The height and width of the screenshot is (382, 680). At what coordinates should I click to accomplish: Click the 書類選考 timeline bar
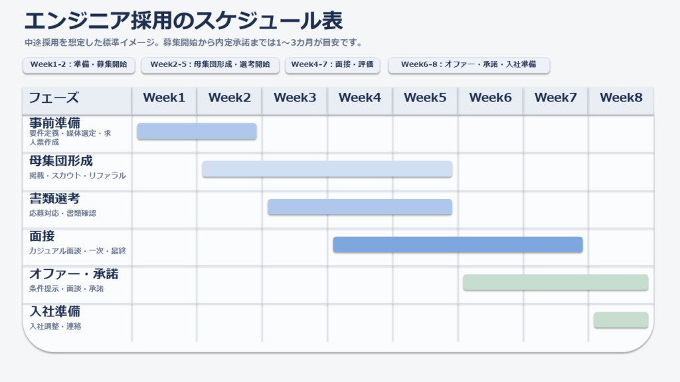[359, 207]
